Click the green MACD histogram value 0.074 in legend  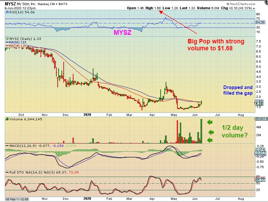[x=71, y=146]
